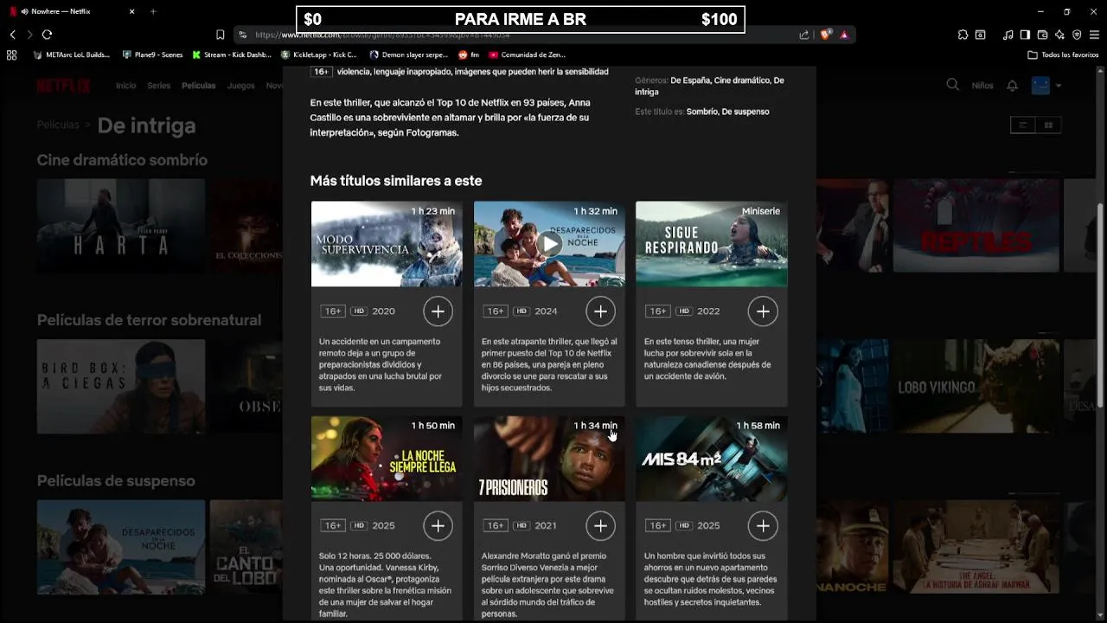Open 7 Prisioneros thumbnail

click(549, 459)
